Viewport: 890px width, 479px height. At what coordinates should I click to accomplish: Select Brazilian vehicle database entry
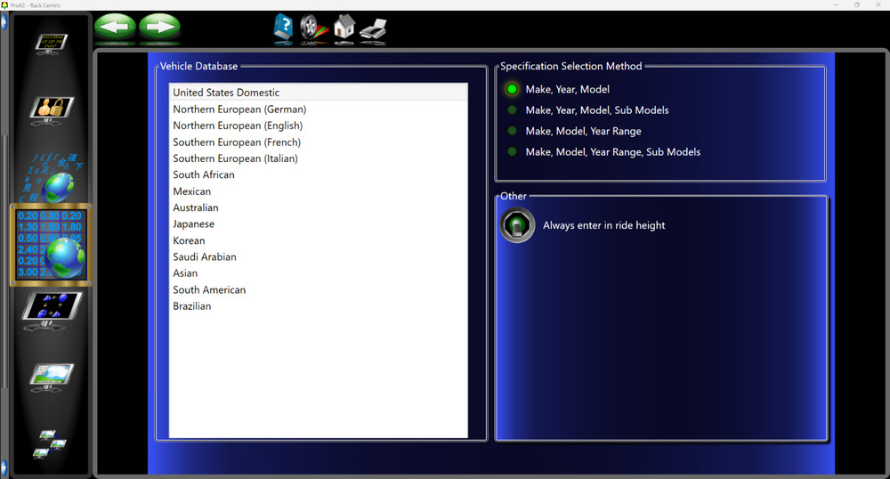click(x=192, y=306)
